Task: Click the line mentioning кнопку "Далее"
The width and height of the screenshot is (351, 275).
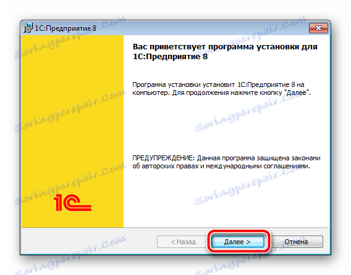Action: pos(221,92)
